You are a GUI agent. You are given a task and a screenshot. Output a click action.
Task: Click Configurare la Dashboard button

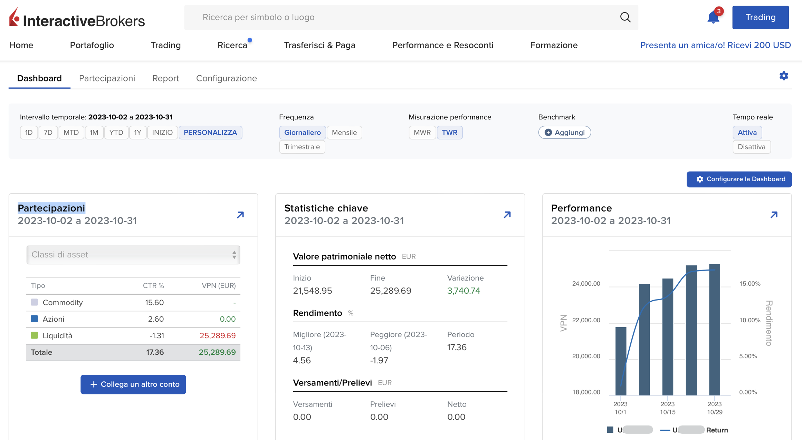pos(739,179)
